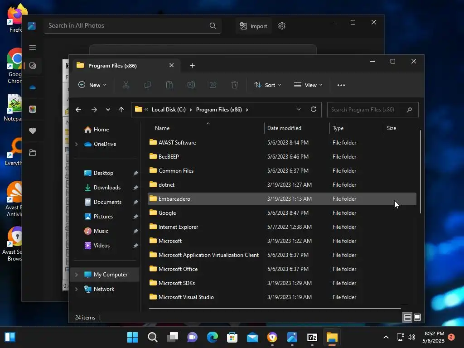Open the Sort dropdown menu
The image size is (464, 348).
(x=267, y=85)
